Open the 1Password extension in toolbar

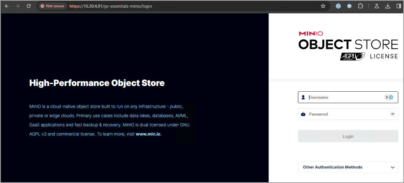point(338,6)
